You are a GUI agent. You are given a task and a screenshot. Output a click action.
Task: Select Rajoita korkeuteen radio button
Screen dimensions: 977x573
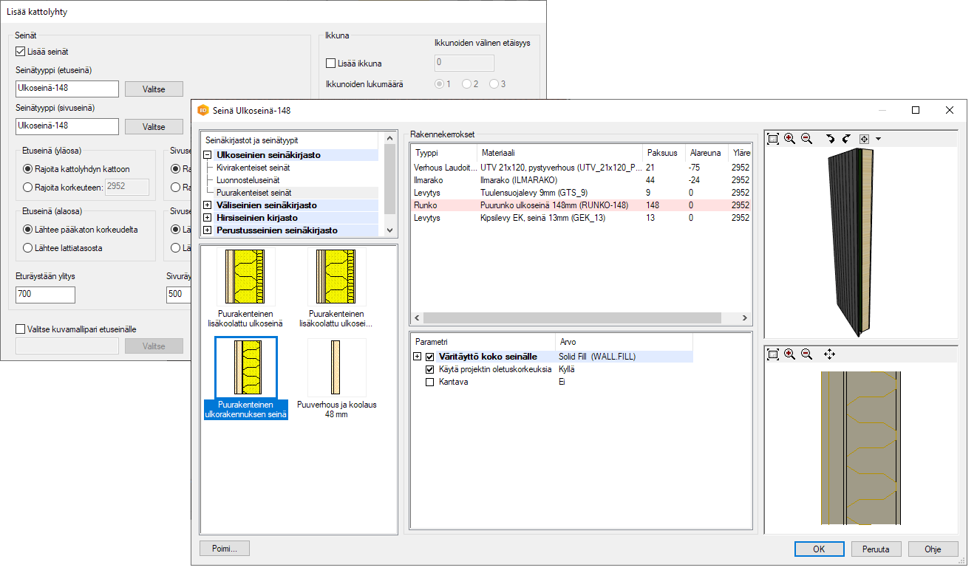click(x=28, y=188)
